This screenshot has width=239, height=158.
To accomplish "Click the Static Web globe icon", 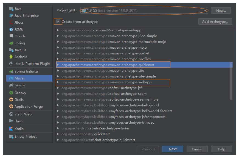I will [11, 114].
